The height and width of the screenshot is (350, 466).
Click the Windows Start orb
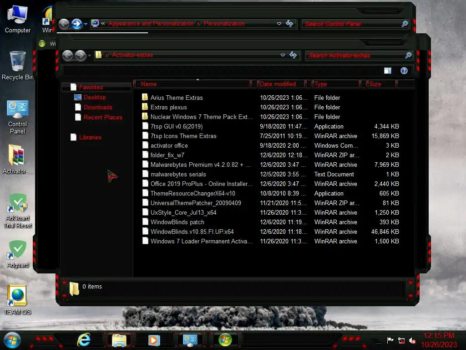[12, 340]
